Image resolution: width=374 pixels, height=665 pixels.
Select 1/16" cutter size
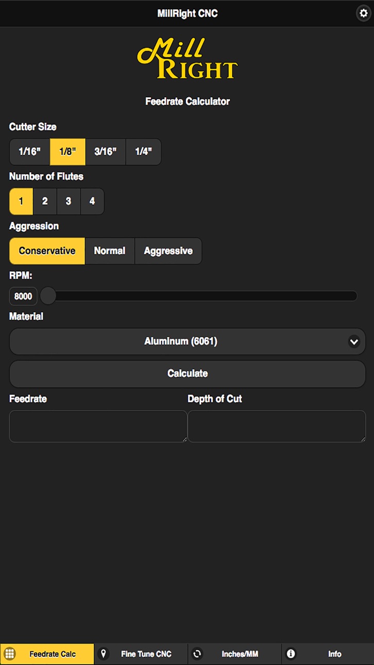tap(30, 152)
